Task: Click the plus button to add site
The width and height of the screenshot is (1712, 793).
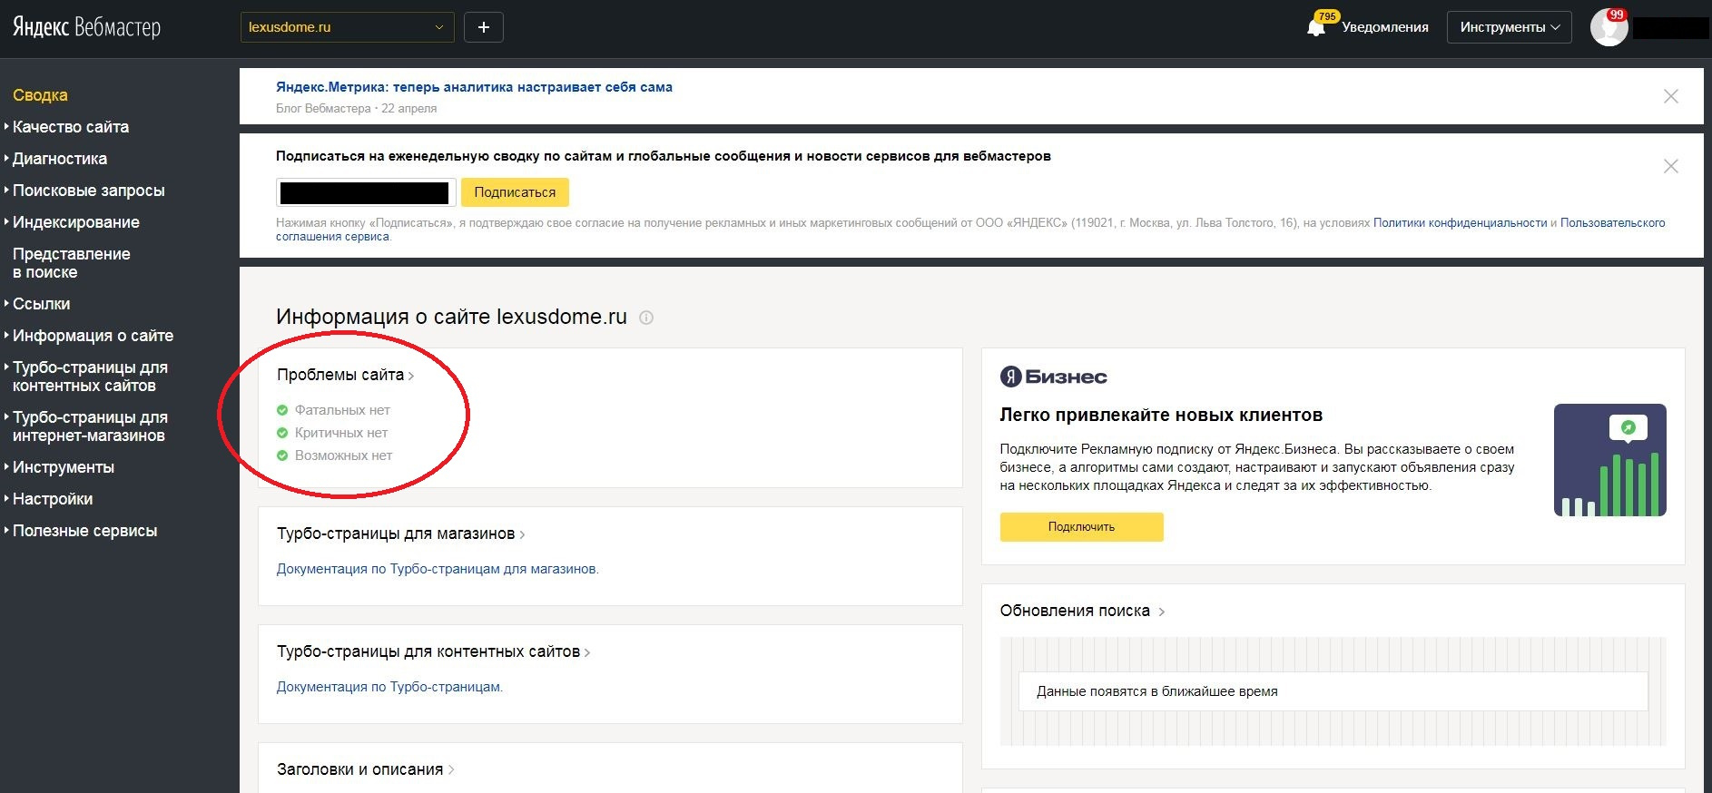Action: click(484, 27)
